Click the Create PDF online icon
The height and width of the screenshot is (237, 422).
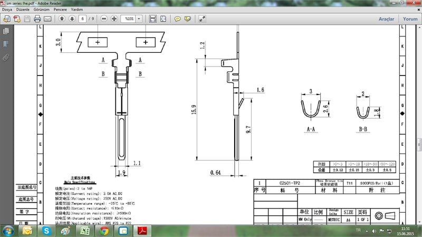point(17,18)
